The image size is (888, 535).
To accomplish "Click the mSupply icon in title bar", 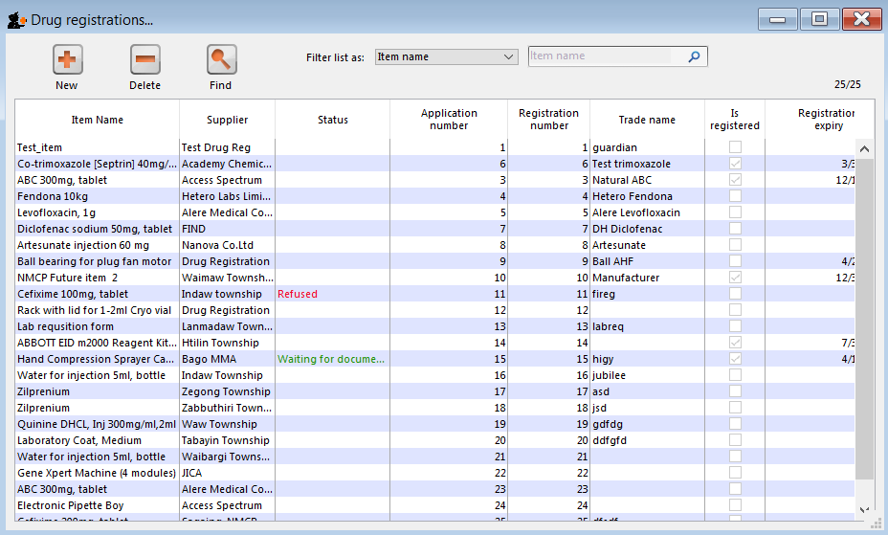I will [x=16, y=19].
